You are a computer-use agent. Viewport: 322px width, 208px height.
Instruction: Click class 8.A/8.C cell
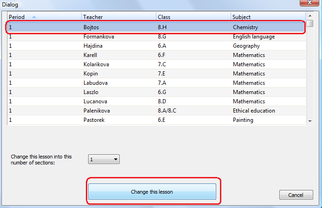(x=167, y=111)
